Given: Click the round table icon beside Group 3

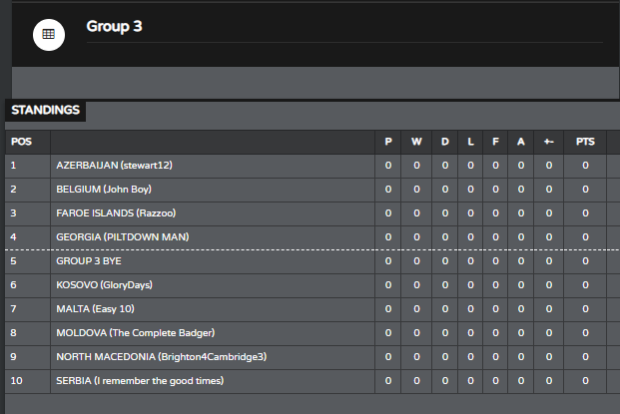Looking at the screenshot, I should (x=49, y=35).
